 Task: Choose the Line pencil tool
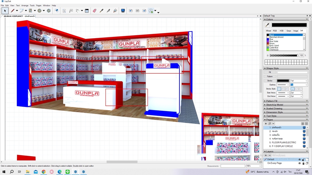[x=13, y=11]
